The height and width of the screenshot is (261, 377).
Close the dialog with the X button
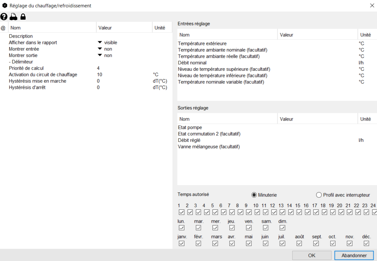coord(371,6)
